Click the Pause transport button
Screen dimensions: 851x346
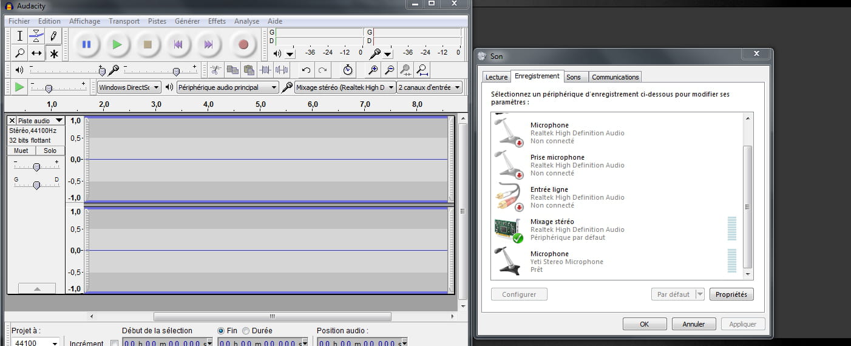pyautogui.click(x=86, y=44)
